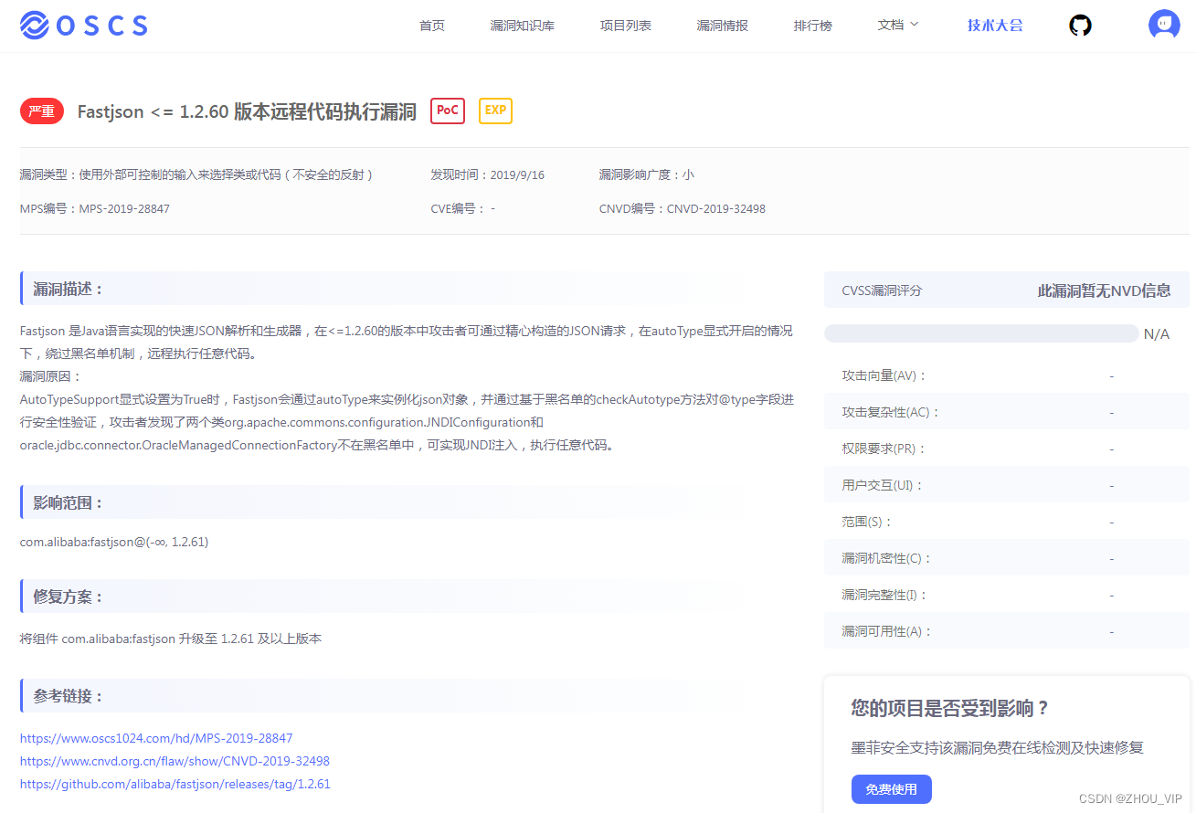
Task: Go to 首页 in navigation
Action: 432,26
